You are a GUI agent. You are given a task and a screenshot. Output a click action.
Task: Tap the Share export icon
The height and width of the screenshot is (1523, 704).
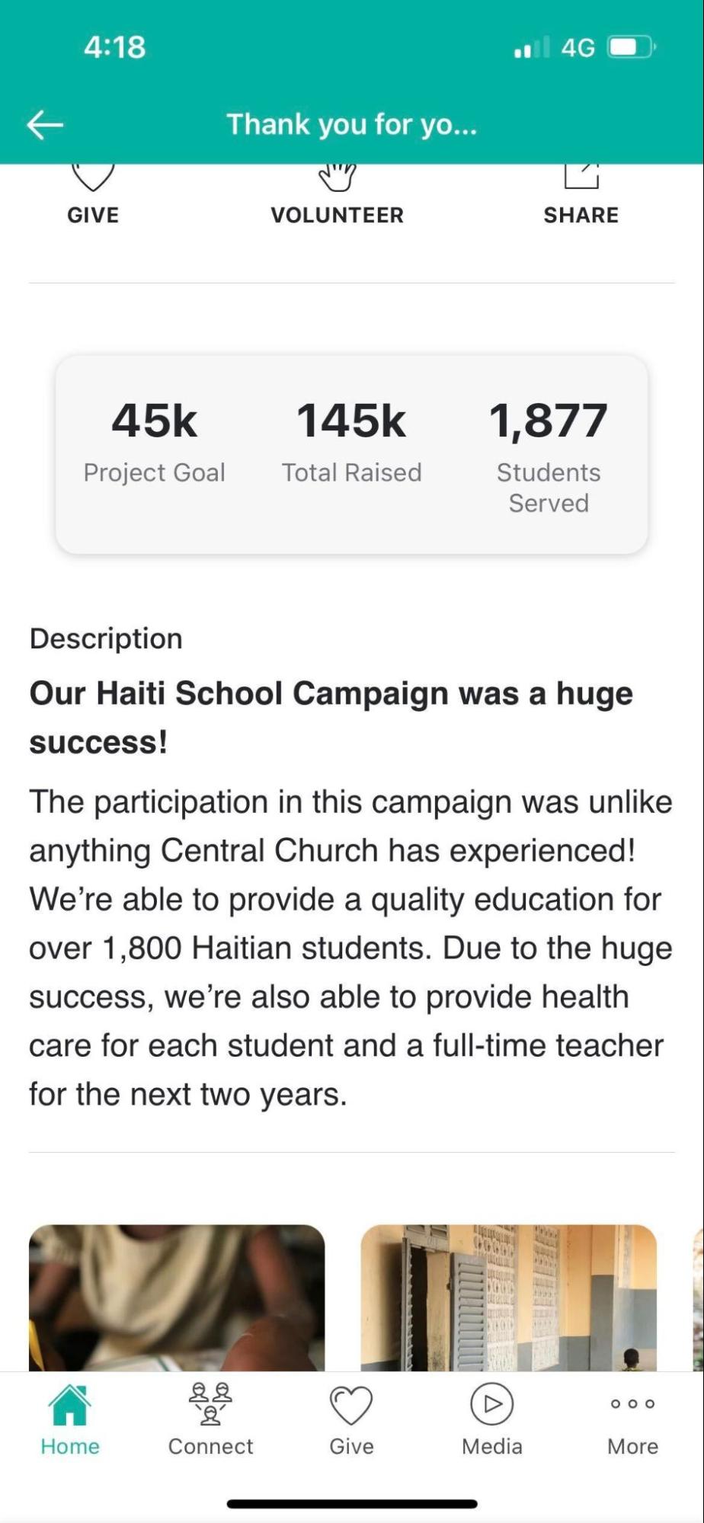coord(581,176)
